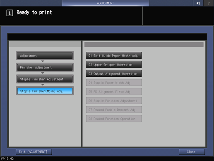Screen dimensions: 214x161
Task: Select 06 Staple Position Adjustment
Action: coord(114,100)
